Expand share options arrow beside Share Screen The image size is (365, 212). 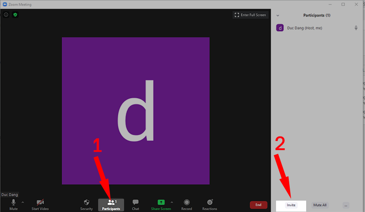click(x=172, y=202)
